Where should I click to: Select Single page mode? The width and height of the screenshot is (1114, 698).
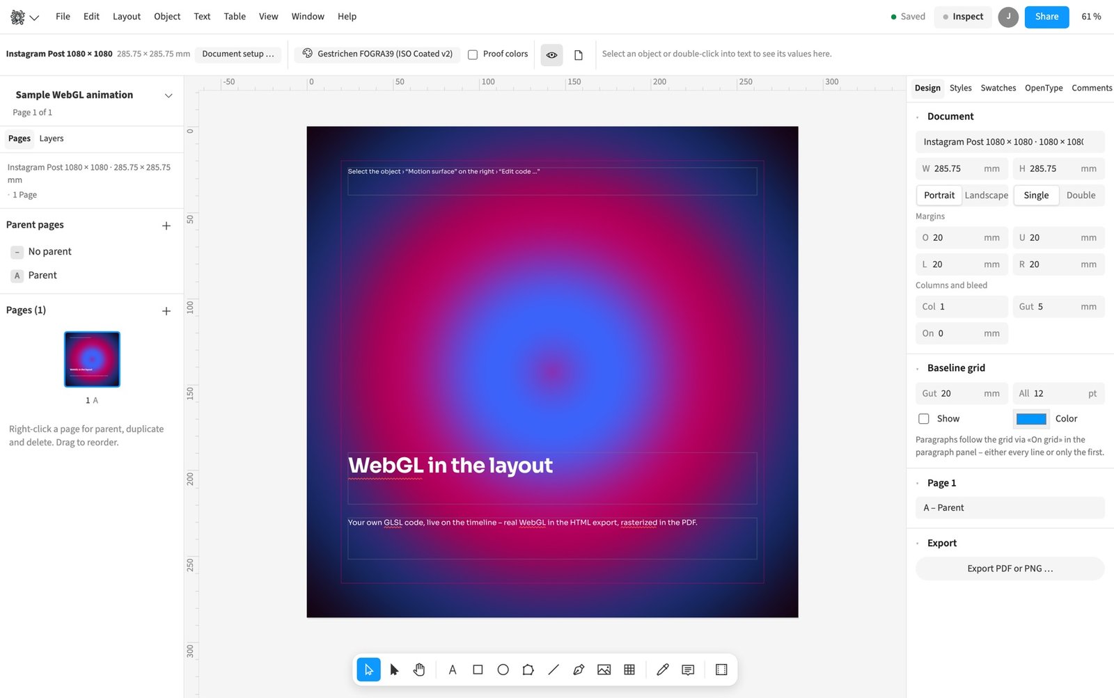[1036, 196]
